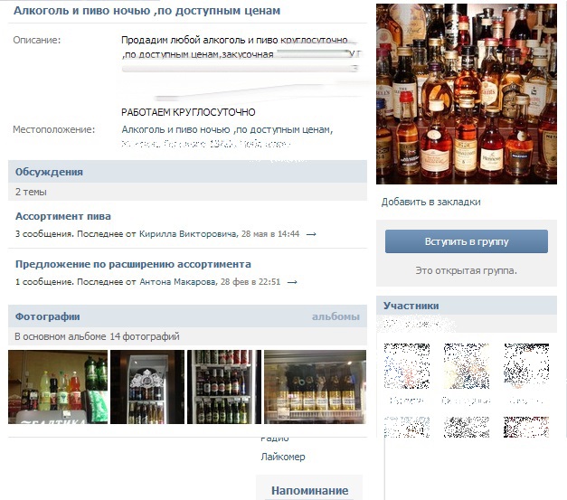Click Добавить в закладки link
The width and height of the screenshot is (567, 500).
(430, 202)
